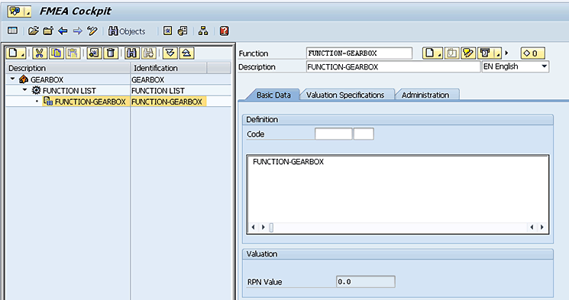Viewport: 569px width, 300px height.
Task: Click the expand all nodes icon
Action: 170,53
